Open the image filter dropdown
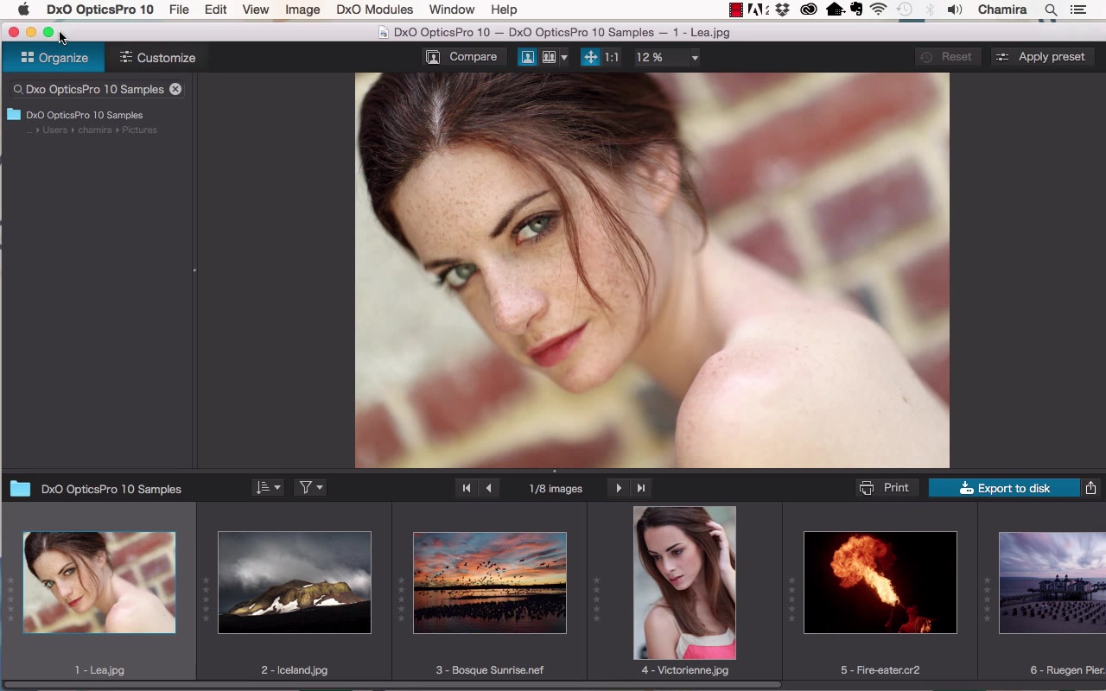 coord(310,488)
